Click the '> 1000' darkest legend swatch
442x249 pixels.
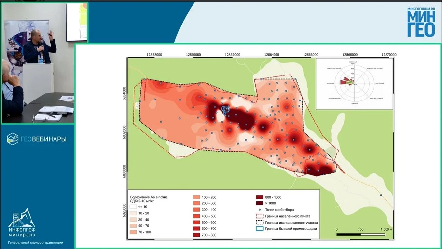260,203
